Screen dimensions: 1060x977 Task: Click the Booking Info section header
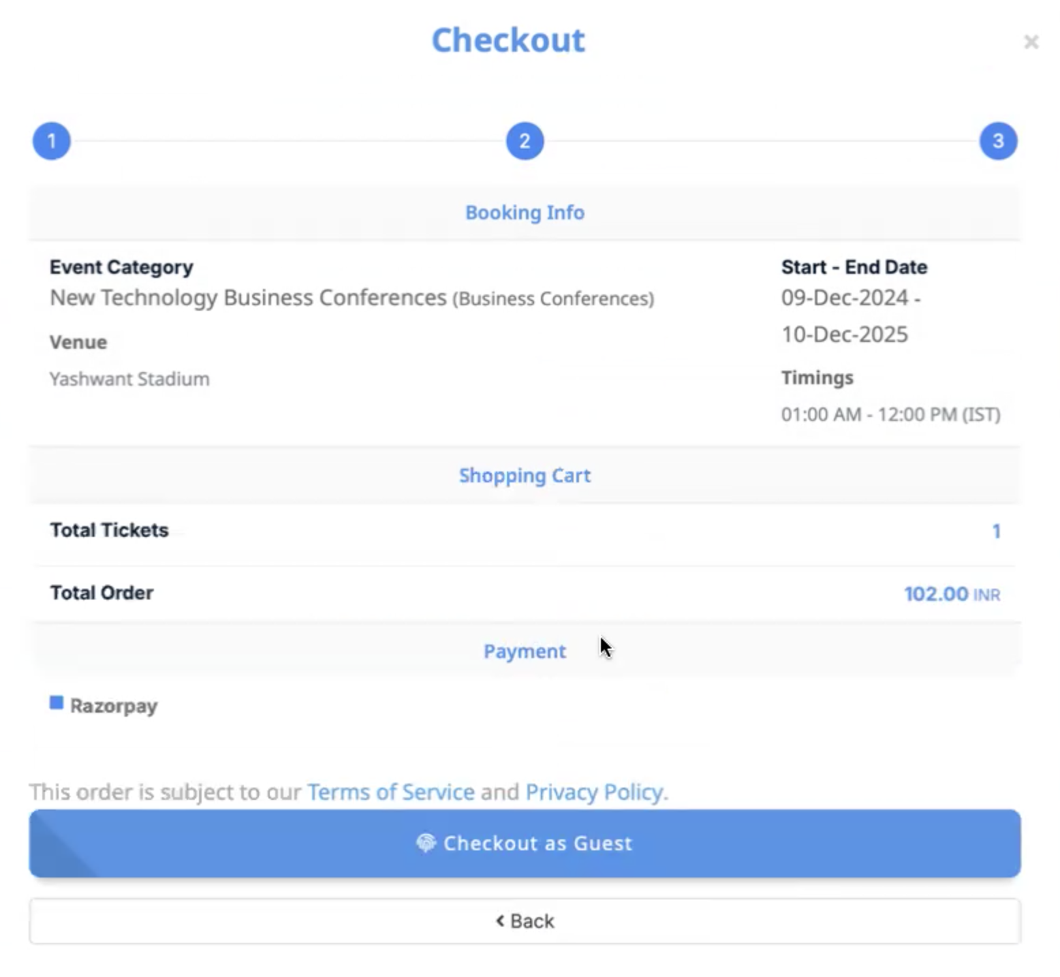(x=525, y=213)
